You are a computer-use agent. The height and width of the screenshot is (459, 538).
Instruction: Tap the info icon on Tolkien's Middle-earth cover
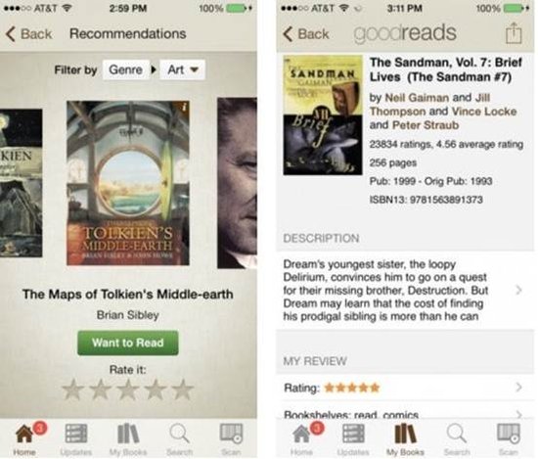[185, 107]
